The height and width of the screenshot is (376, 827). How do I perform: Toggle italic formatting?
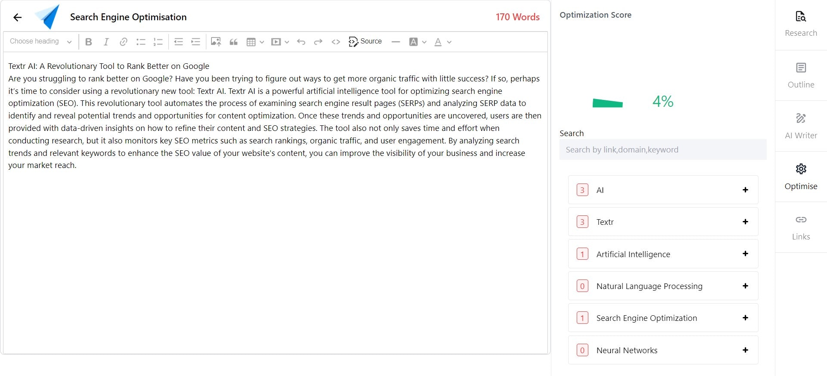(x=106, y=42)
